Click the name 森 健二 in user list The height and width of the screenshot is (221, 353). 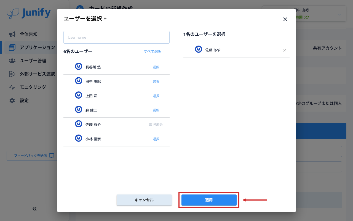pyautogui.click(x=91, y=110)
